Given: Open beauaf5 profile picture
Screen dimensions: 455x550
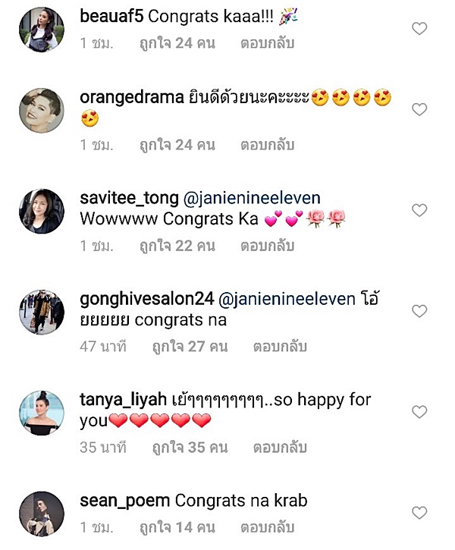Looking at the screenshot, I should (x=42, y=30).
